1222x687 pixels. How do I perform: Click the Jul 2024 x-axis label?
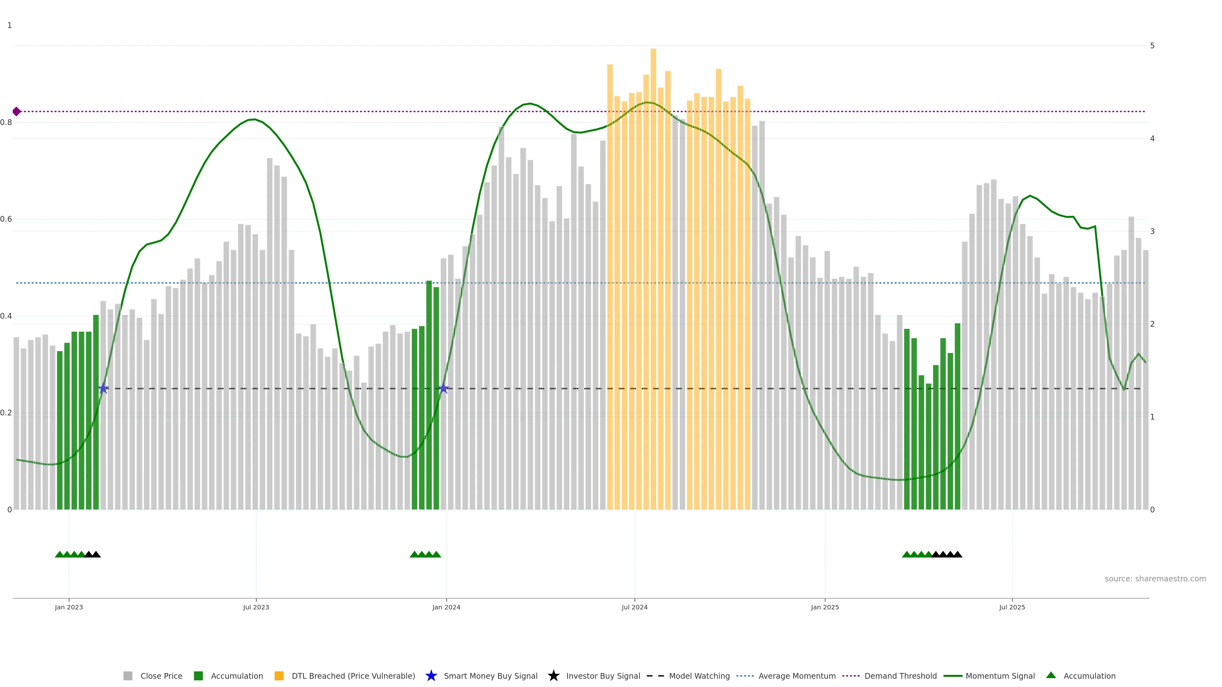(634, 607)
